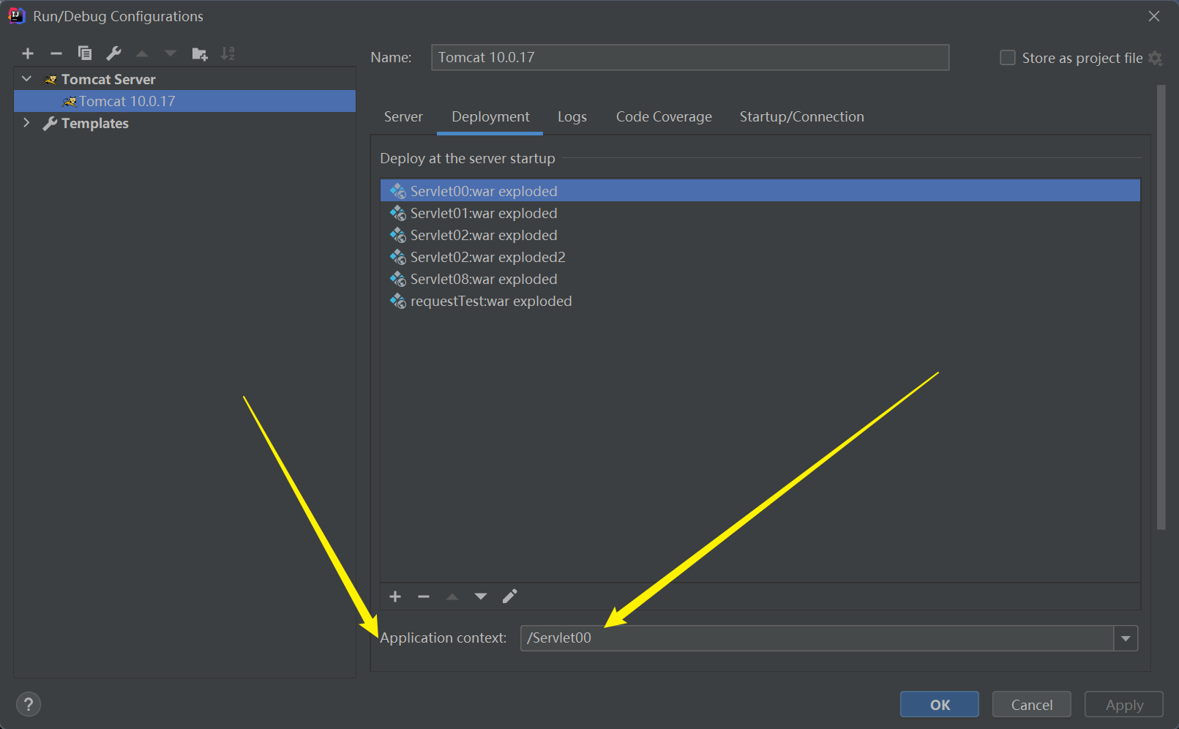Click the requestTest artifact icon
This screenshot has width=1179, height=729.
398,301
